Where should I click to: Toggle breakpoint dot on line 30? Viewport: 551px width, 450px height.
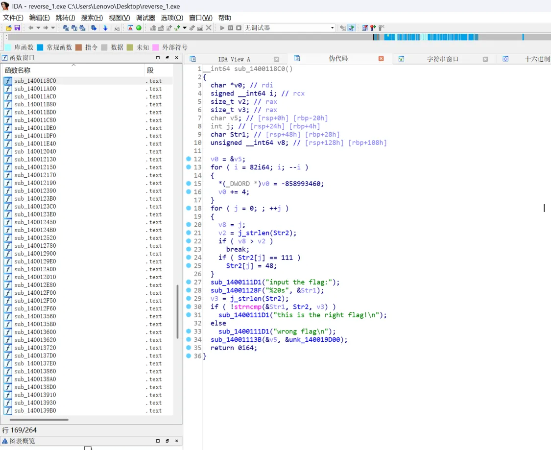[x=189, y=307]
